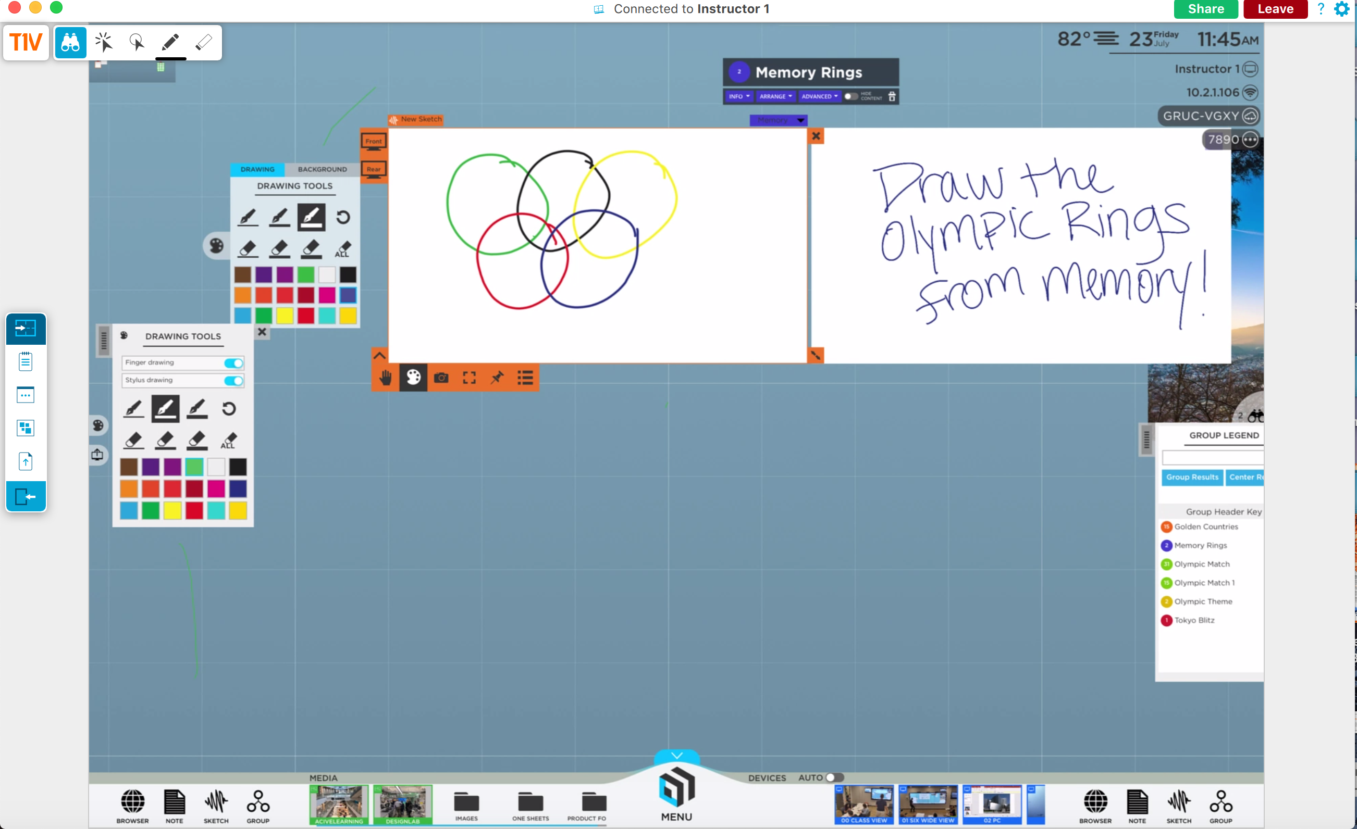
Task: Select the Rear sketch layer tab
Action: pos(374,170)
